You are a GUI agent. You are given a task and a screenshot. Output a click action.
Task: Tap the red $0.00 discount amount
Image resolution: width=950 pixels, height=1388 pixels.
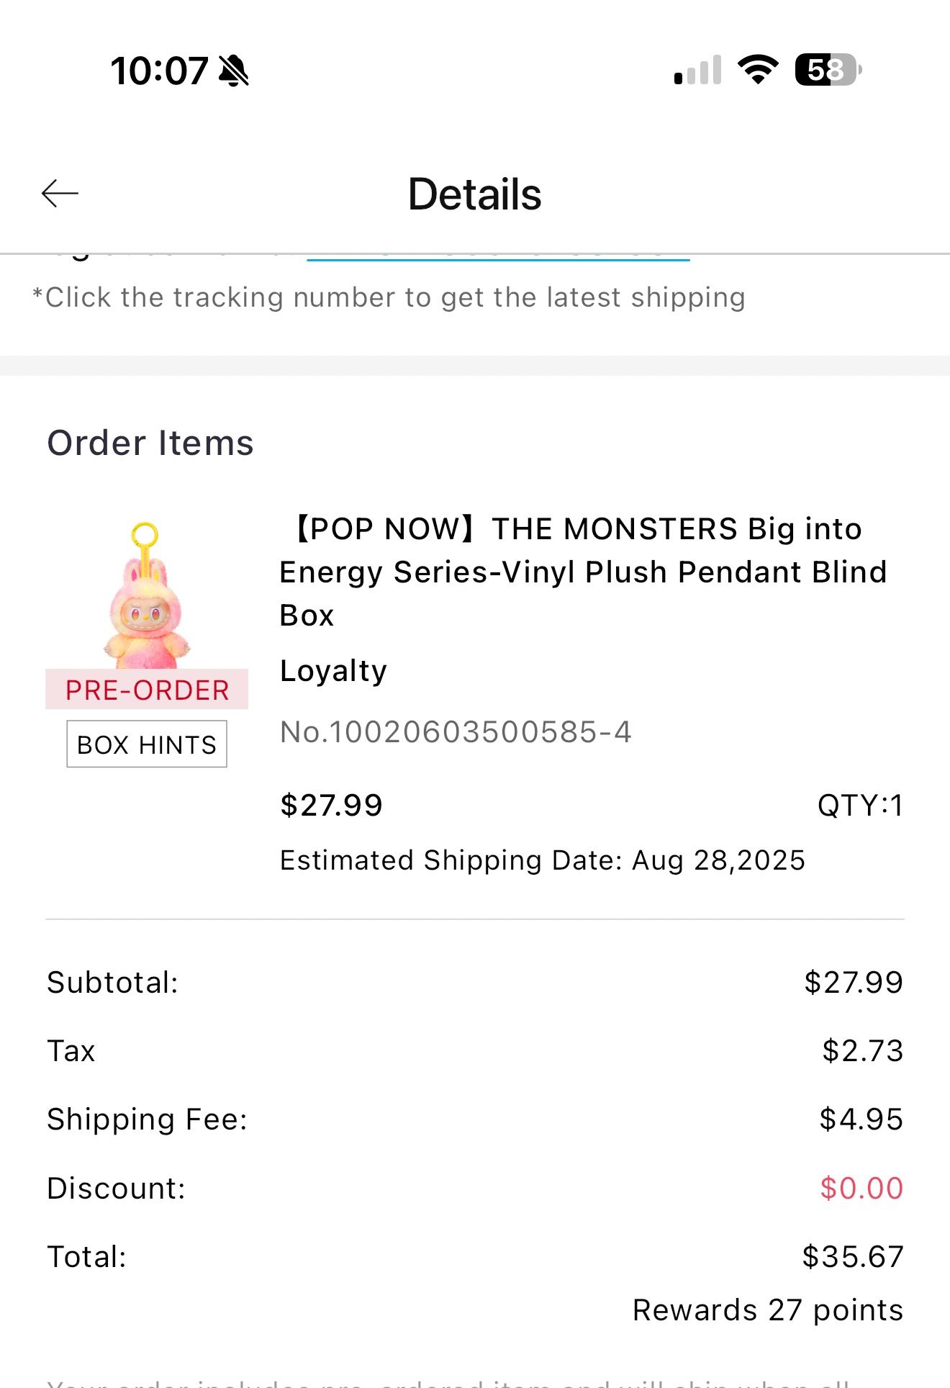click(861, 1189)
